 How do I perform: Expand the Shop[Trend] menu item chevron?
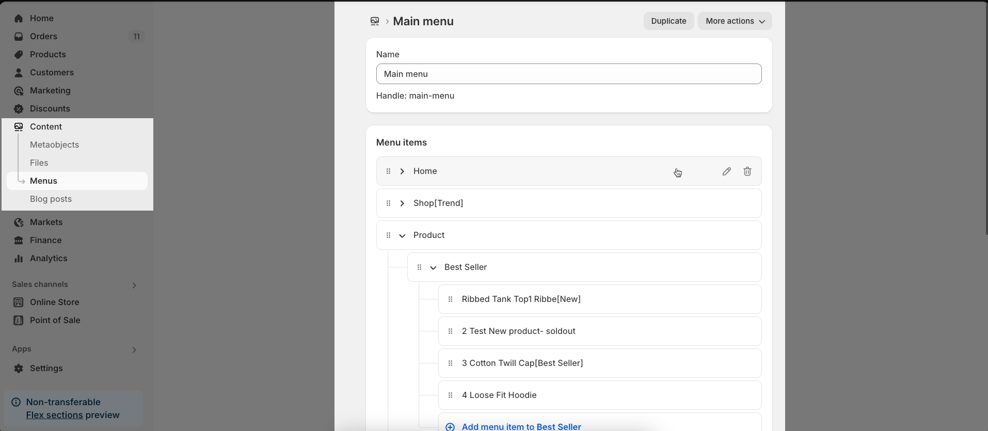click(402, 203)
